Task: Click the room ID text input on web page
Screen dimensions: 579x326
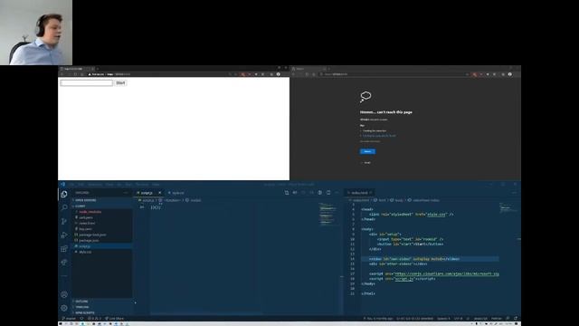Action: coord(87,82)
